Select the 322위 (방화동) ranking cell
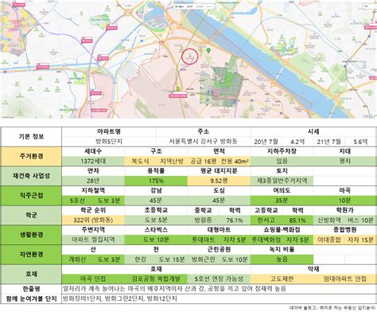This screenshot has height=312, width=377. pos(93,220)
